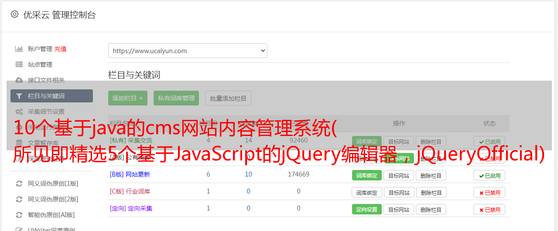The width and height of the screenshot is (558, 231).
Task: Click 词库绑定 for 网站更新 row
Action: pos(367,175)
